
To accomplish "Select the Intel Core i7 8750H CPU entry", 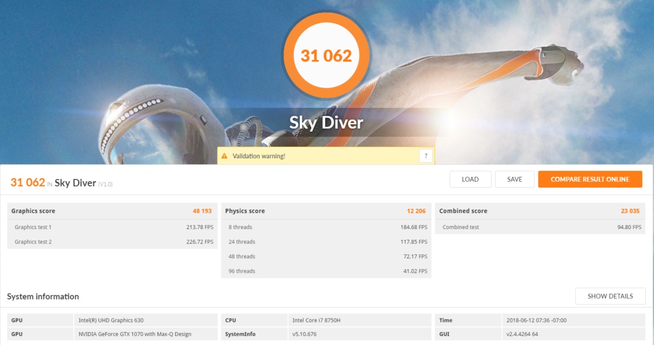I will pyautogui.click(x=316, y=320).
